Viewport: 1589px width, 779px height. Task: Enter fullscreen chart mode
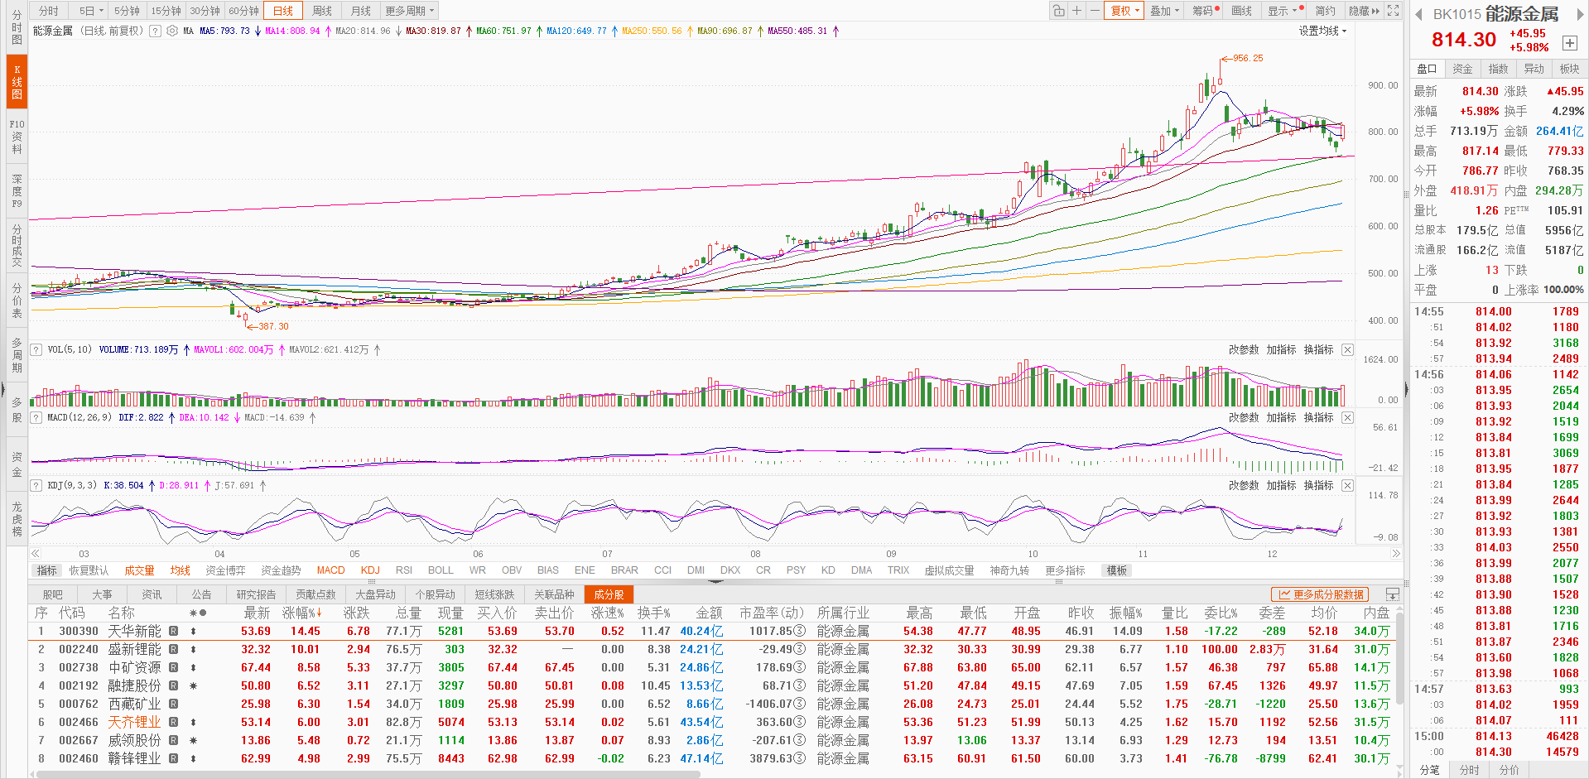(1394, 11)
